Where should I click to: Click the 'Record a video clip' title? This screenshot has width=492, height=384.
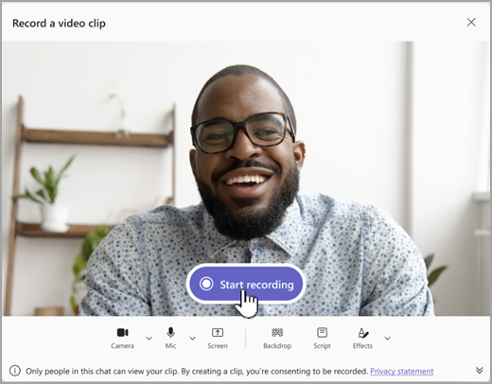click(59, 24)
